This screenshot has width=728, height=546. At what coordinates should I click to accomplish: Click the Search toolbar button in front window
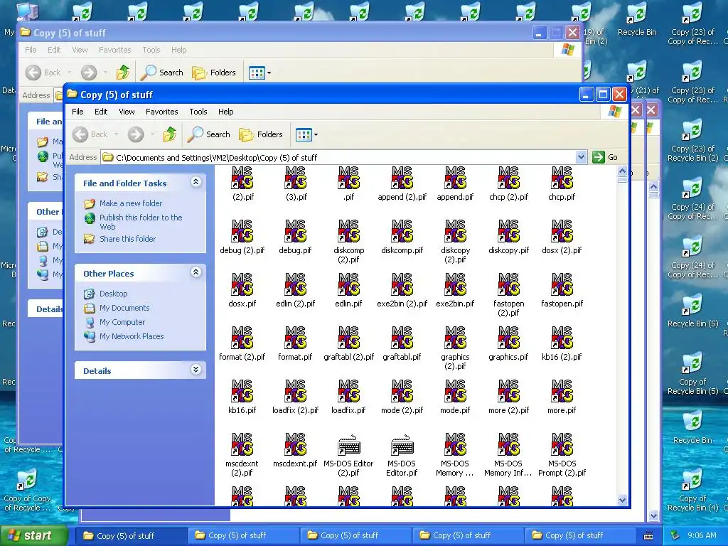point(208,134)
